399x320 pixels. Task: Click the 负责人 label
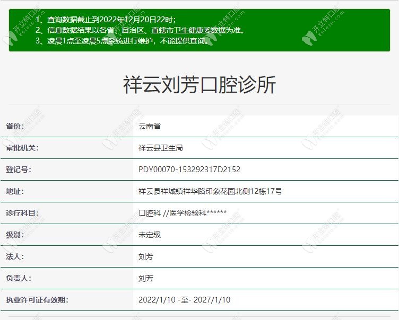[19, 278]
